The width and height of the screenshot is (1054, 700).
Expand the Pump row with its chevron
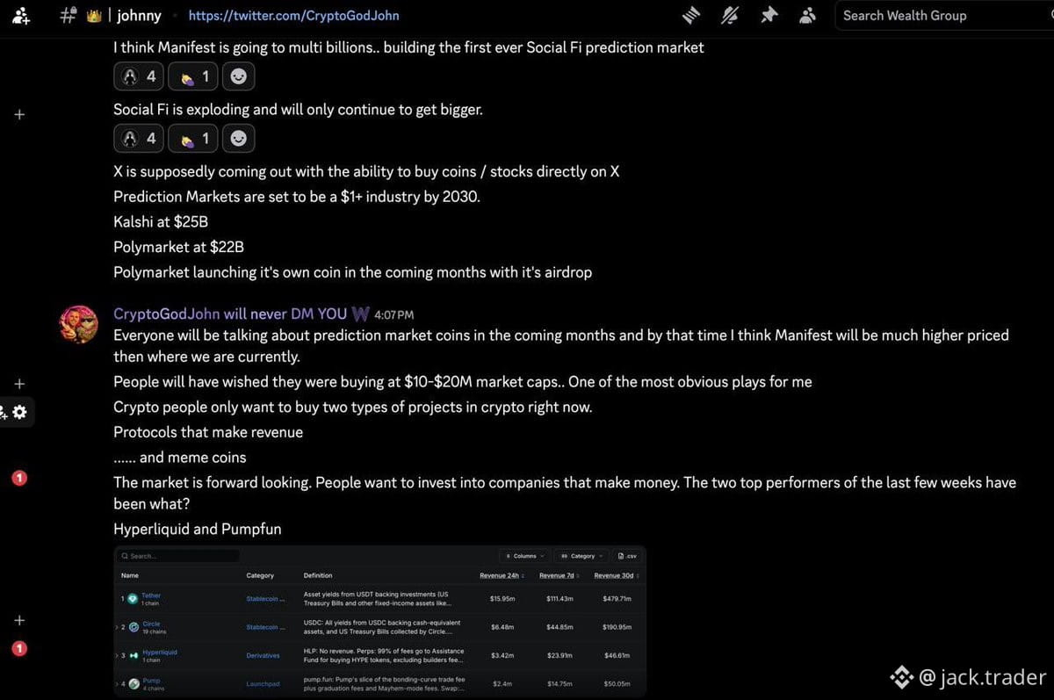(x=117, y=683)
